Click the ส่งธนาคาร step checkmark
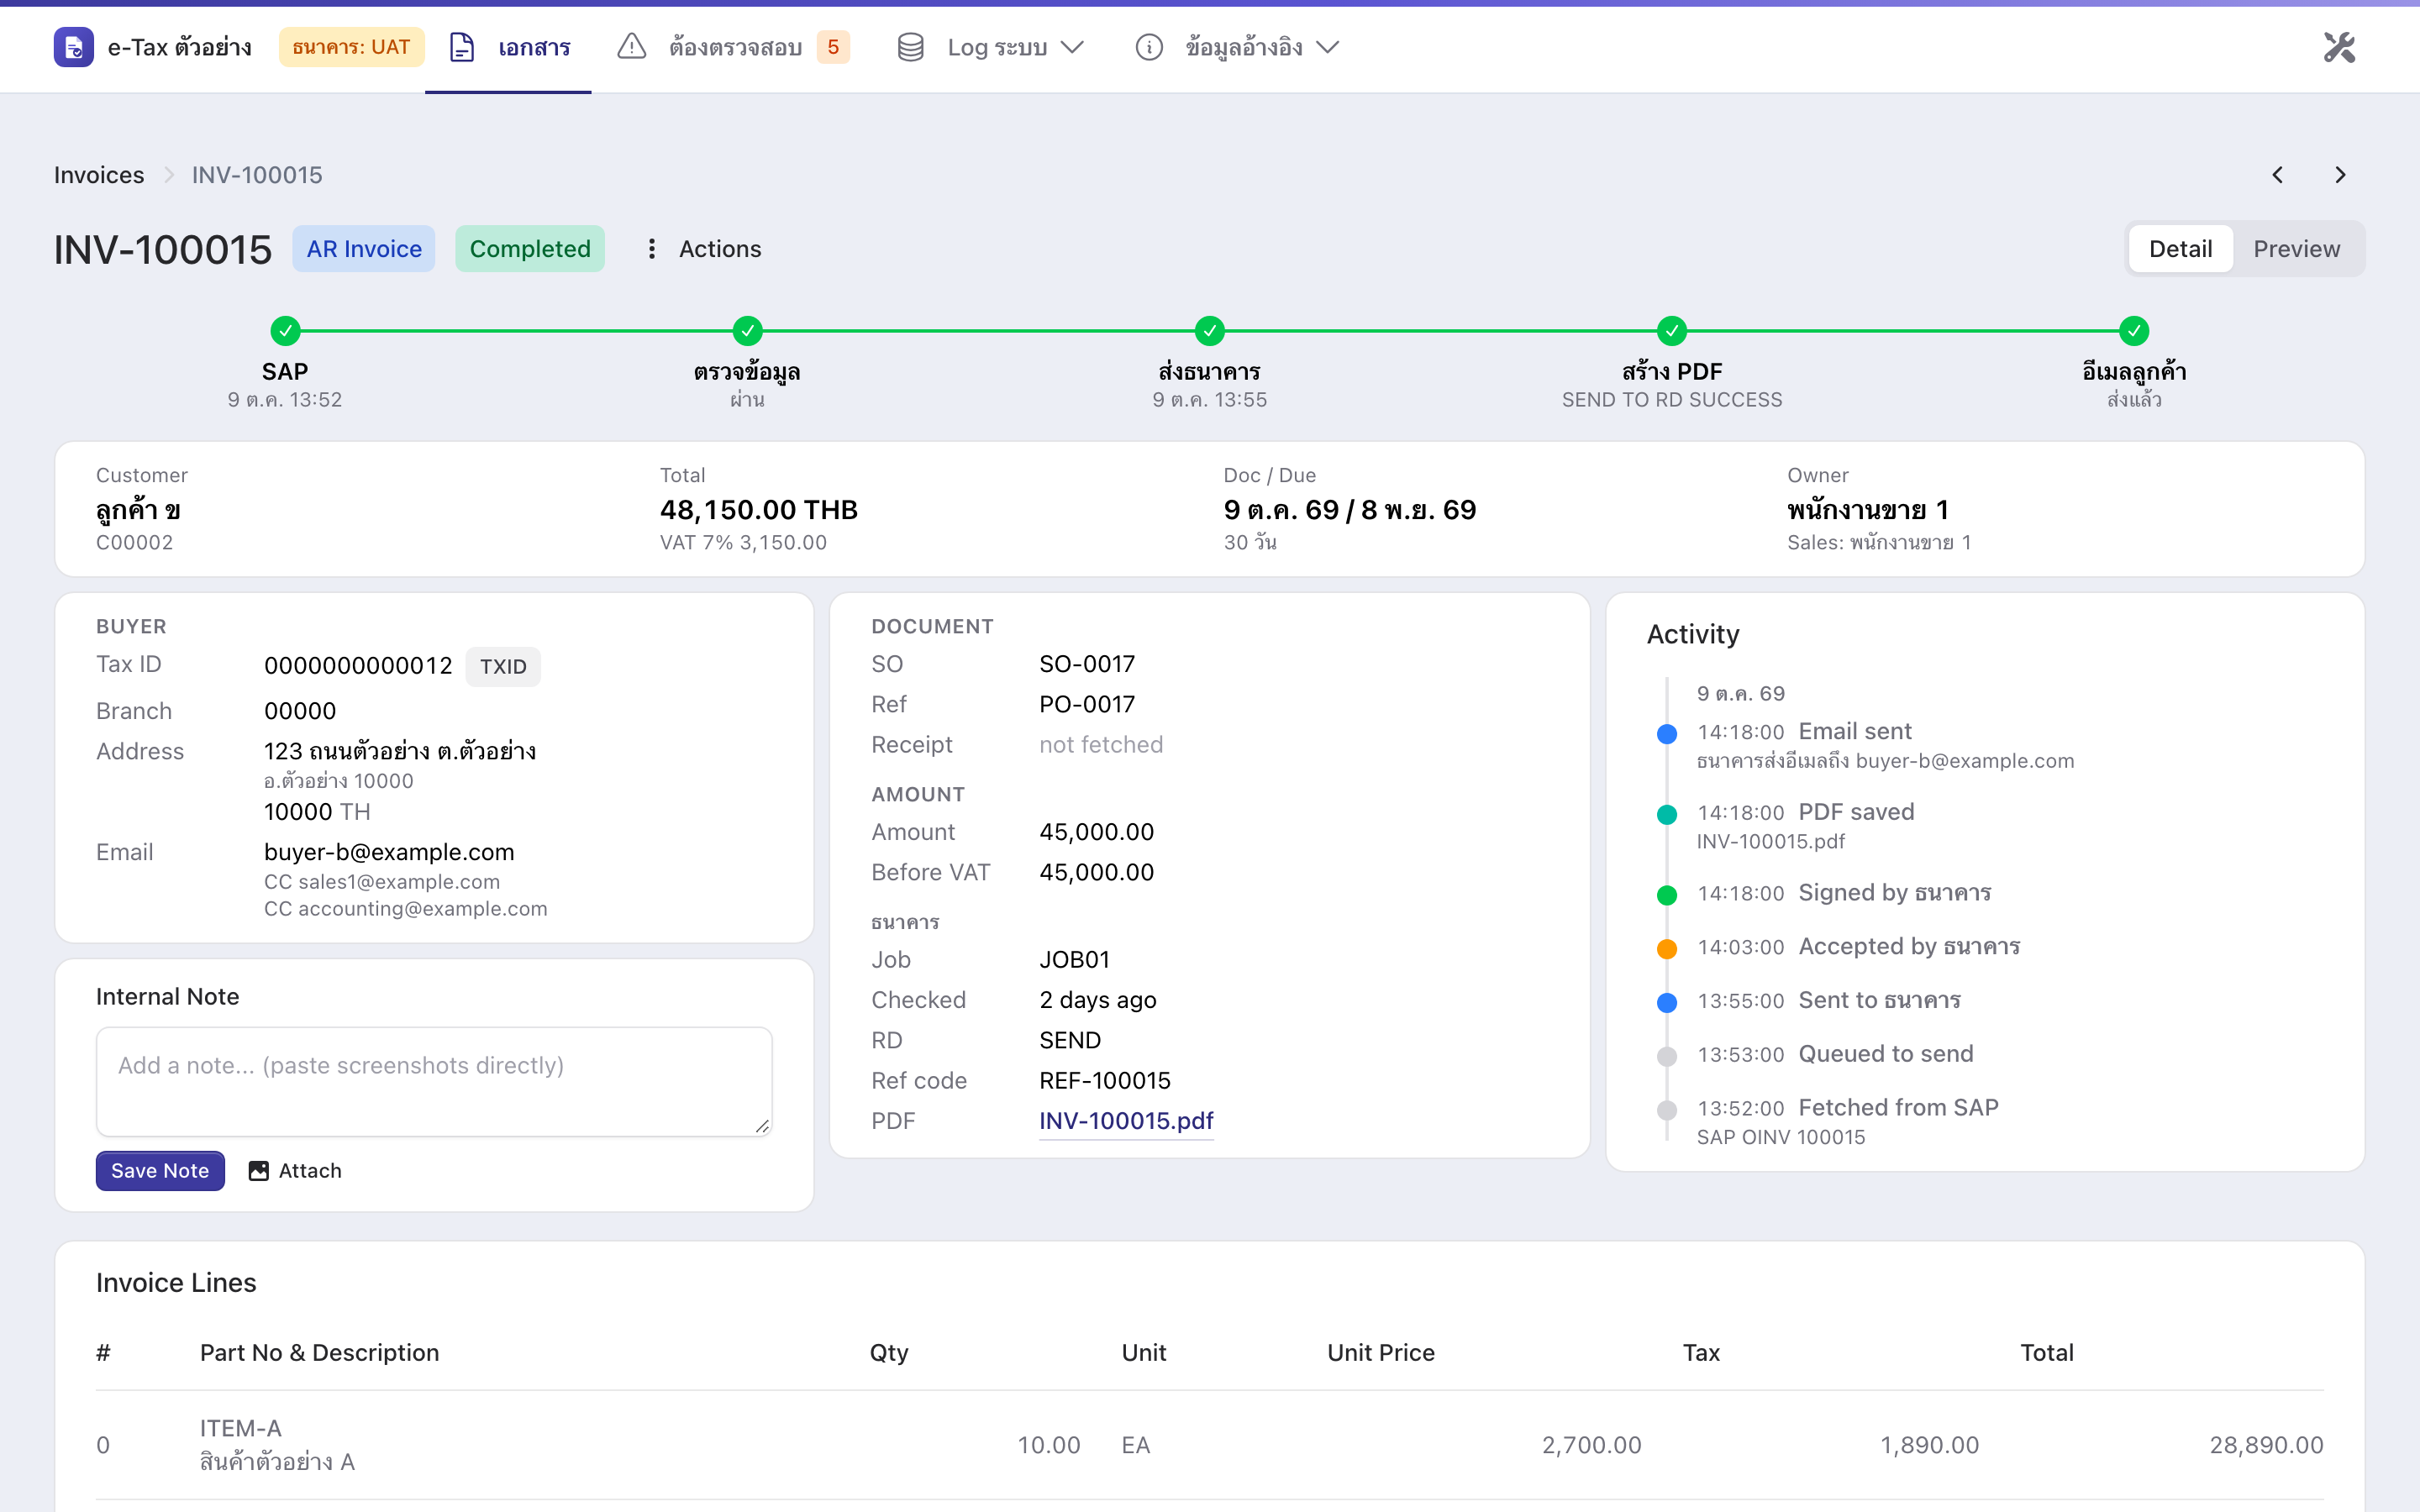2420x1512 pixels. (x=1209, y=330)
